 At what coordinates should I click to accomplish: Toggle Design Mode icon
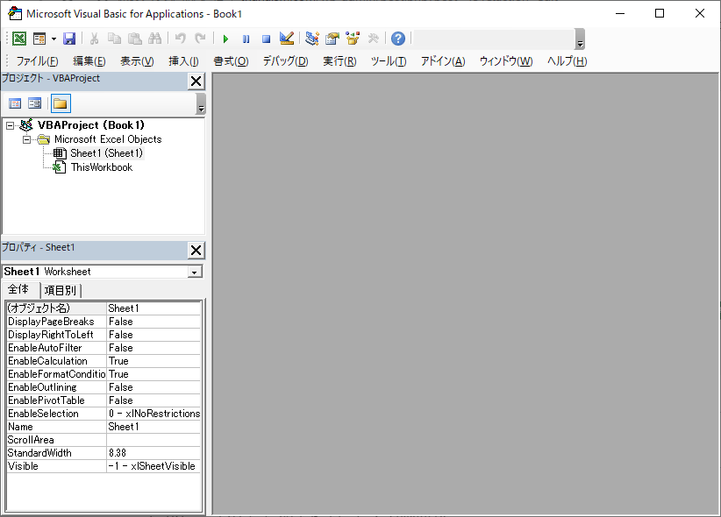pyautogui.click(x=287, y=39)
